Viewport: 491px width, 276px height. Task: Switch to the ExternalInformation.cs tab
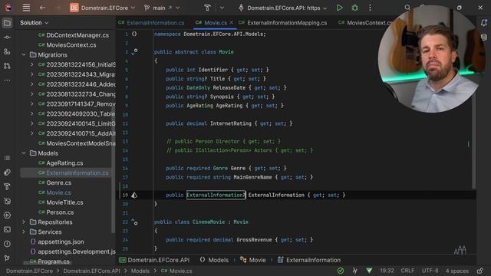tap(152, 23)
